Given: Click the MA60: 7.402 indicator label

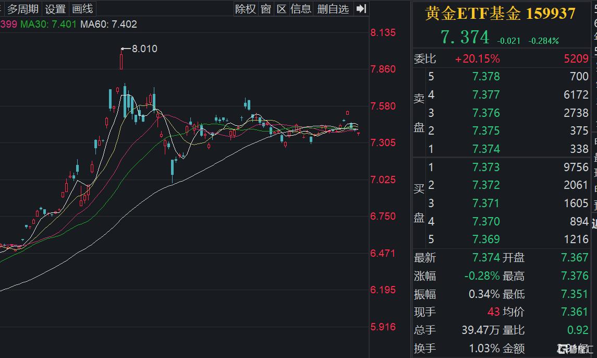Looking at the screenshot, I should tap(108, 25).
